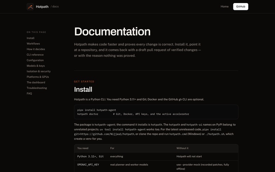Click the 'For' table header
Image resolution: width=275 pixels, height=172 pixels.
coord(112,148)
